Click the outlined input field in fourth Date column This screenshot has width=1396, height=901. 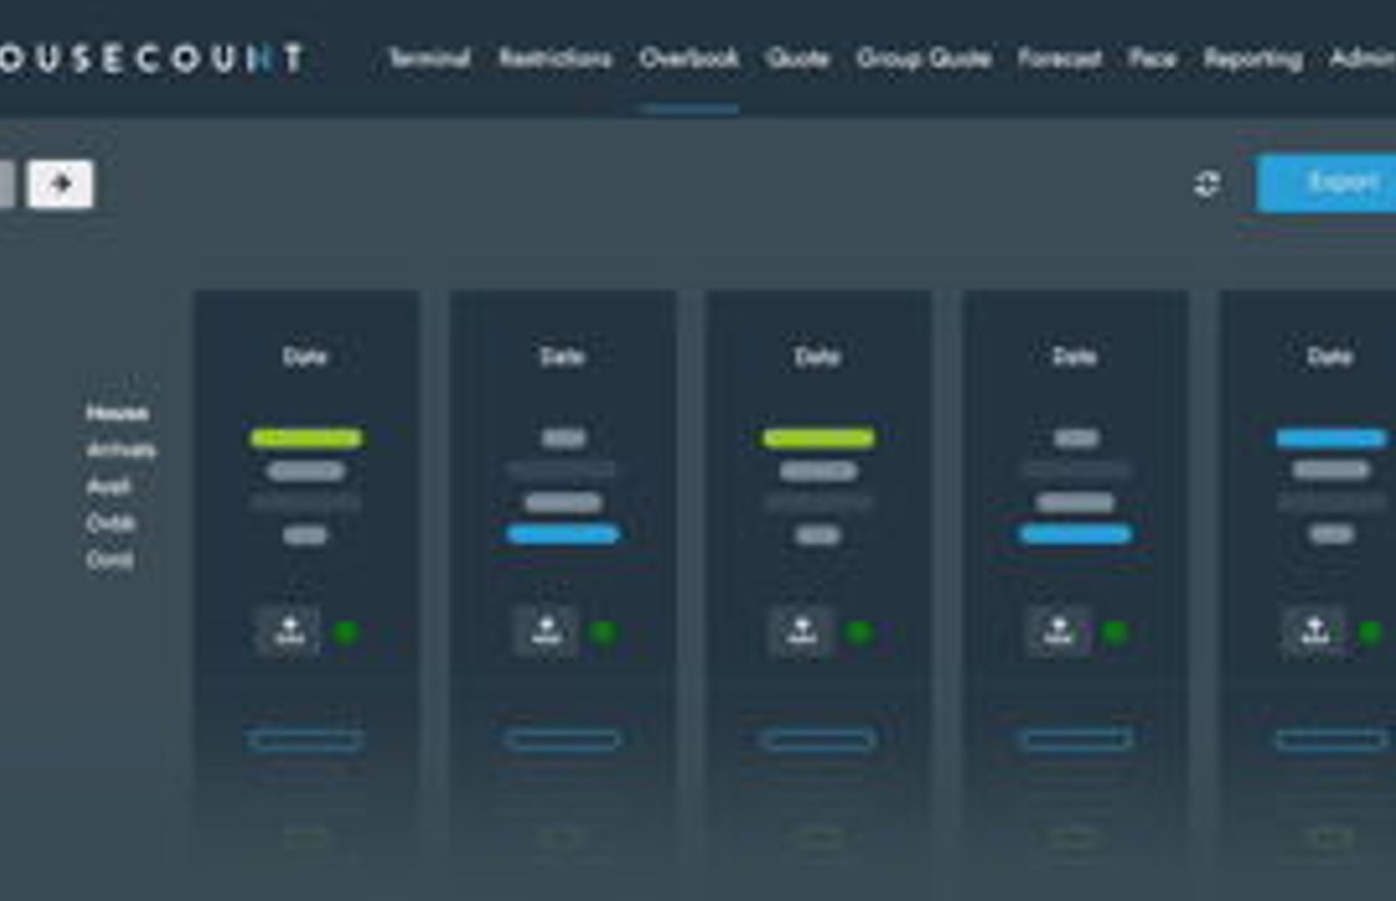pos(1075,740)
